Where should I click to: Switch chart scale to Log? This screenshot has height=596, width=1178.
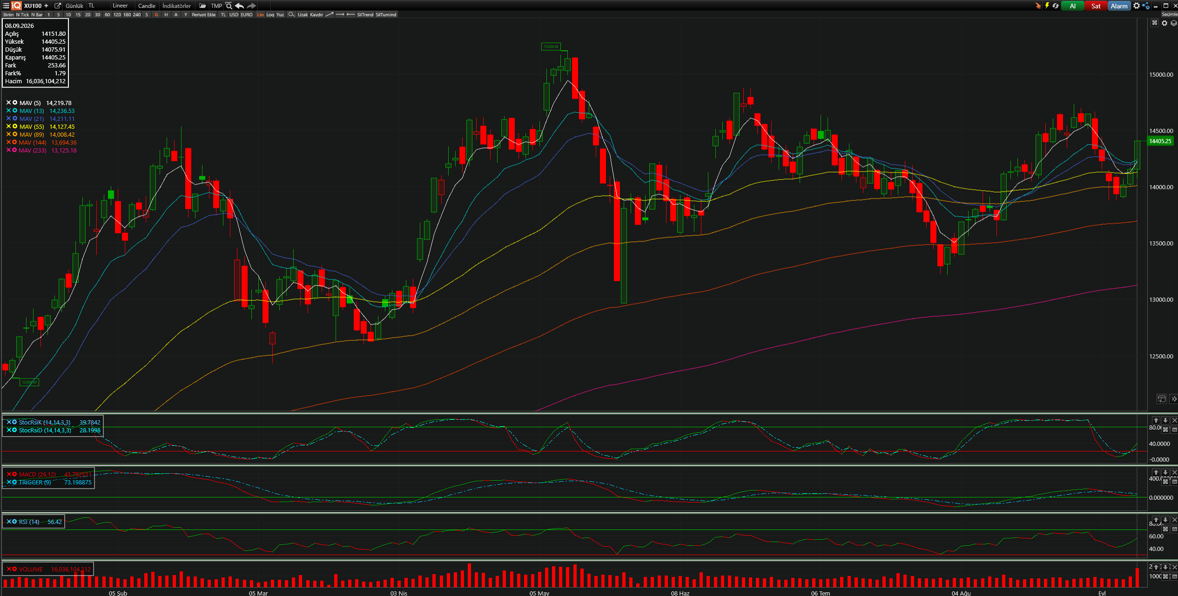(x=270, y=14)
